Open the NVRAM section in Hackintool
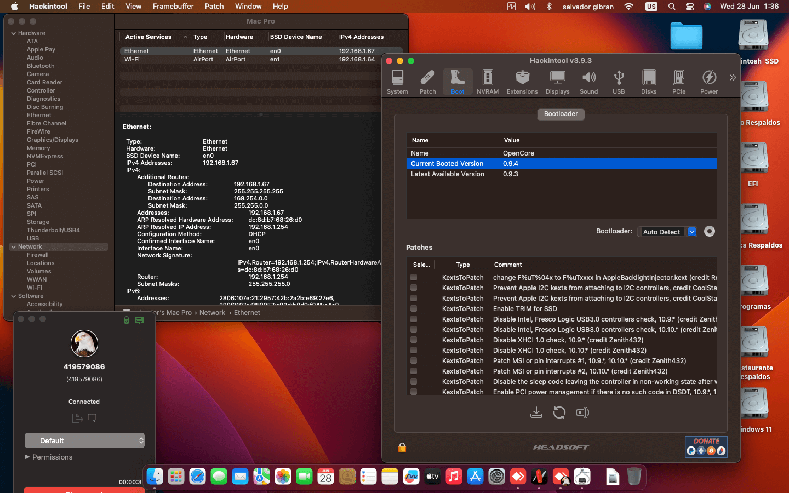 pos(488,82)
